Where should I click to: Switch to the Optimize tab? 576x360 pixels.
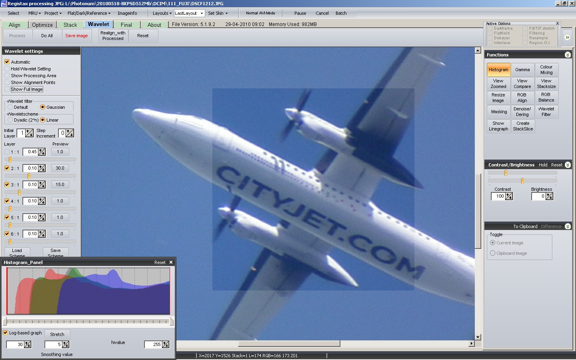(42, 25)
